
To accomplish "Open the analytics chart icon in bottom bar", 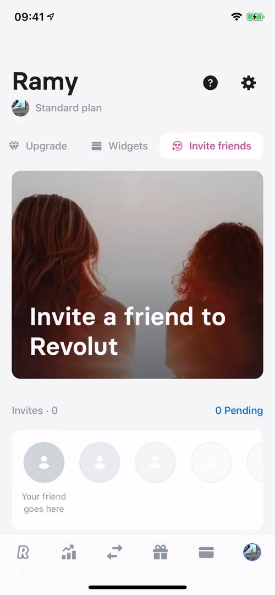I will (x=69, y=552).
